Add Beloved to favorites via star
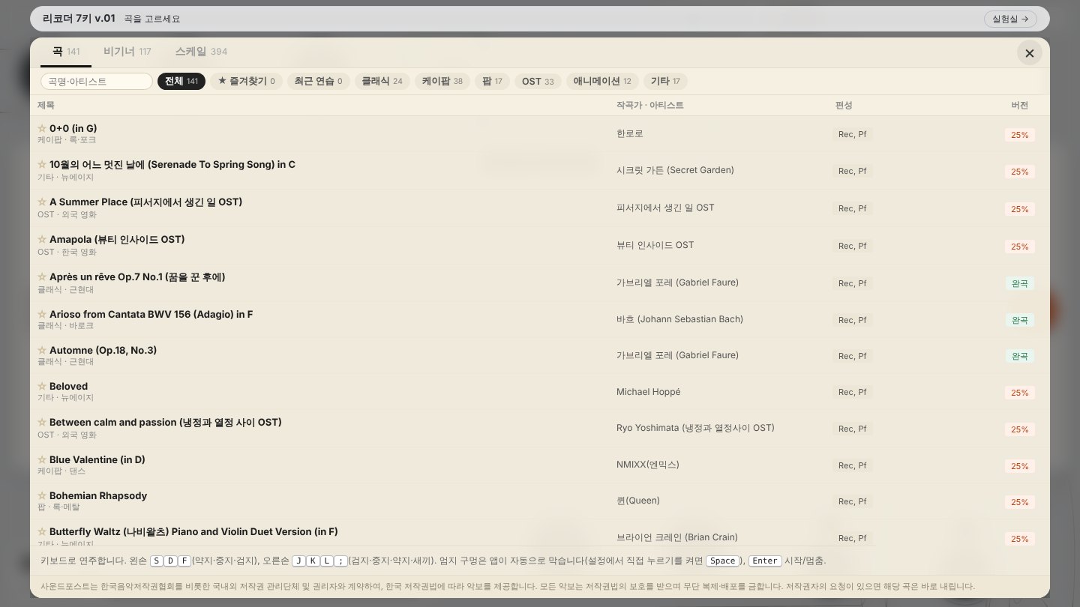 42,386
